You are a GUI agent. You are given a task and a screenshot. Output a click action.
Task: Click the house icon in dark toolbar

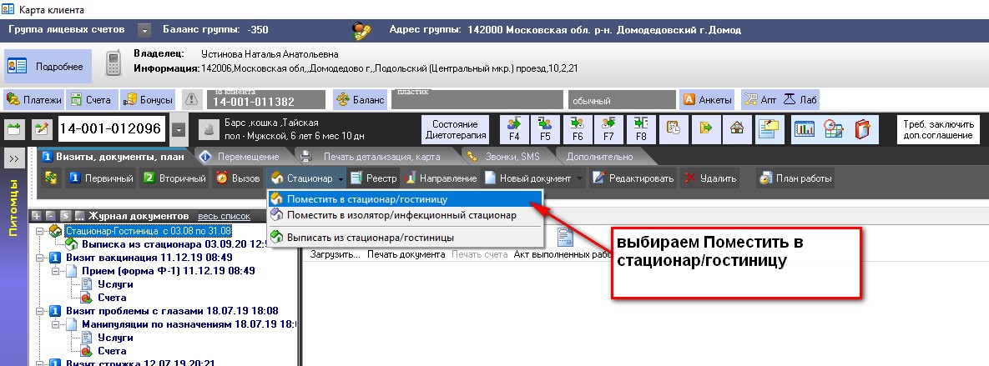tap(736, 128)
